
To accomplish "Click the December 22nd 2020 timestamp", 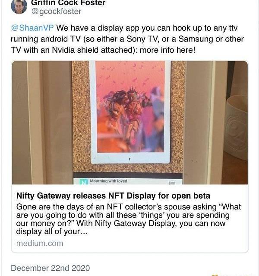I will click(50, 268).
